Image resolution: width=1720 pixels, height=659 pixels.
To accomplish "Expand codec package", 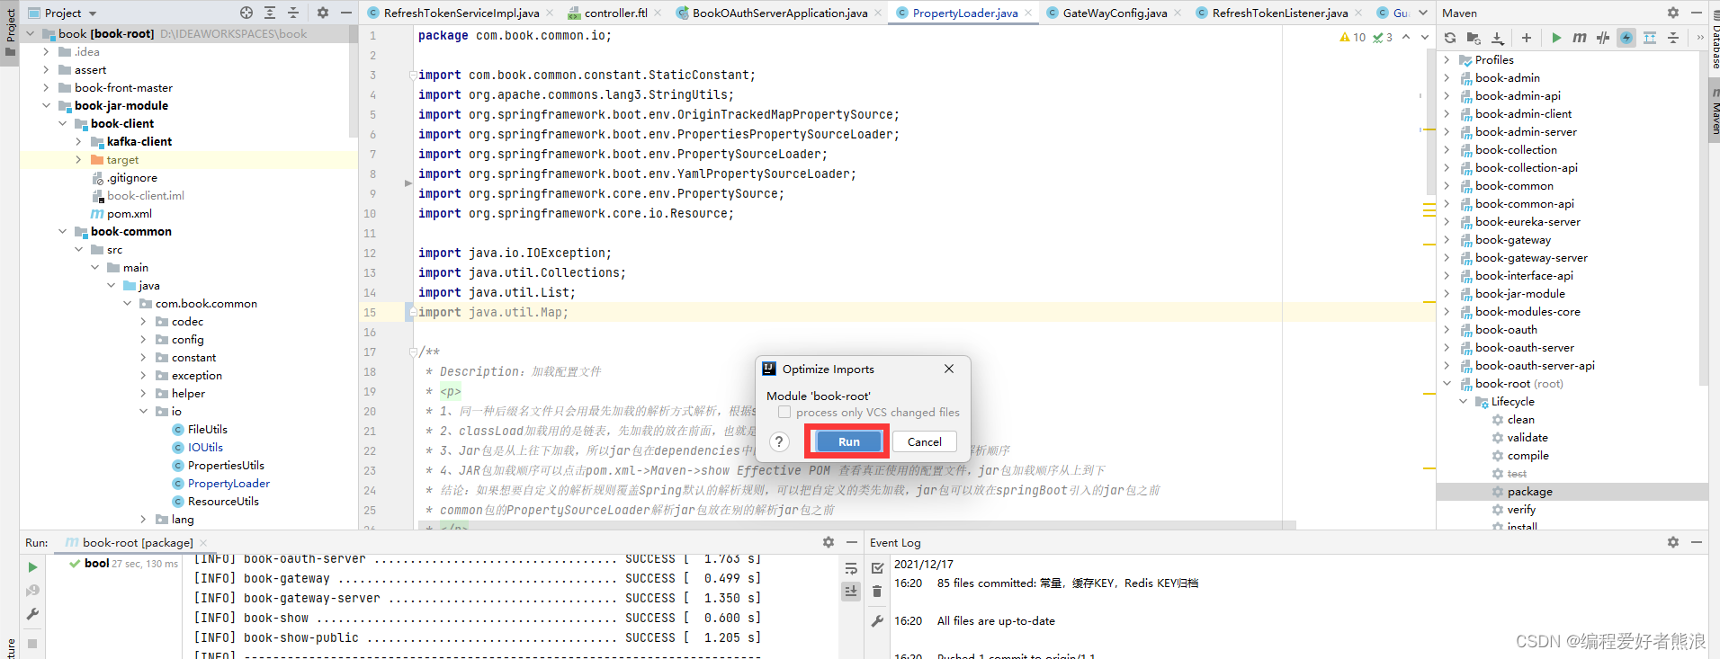I will (x=143, y=322).
